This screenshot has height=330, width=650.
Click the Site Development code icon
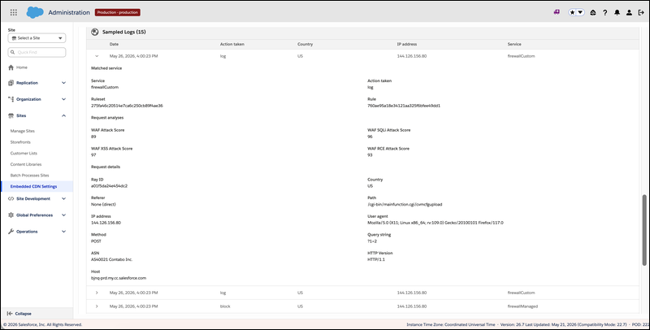click(11, 198)
